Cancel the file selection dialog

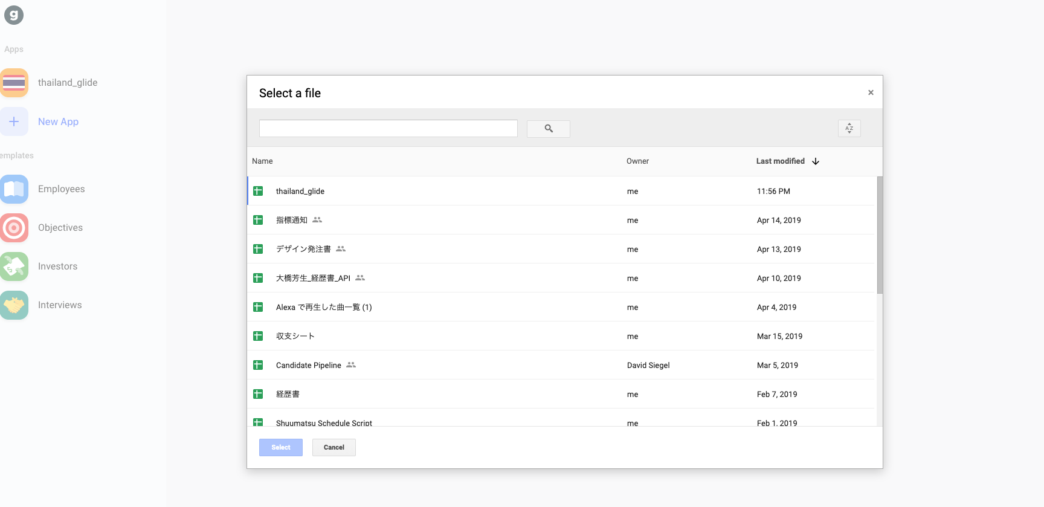334,447
